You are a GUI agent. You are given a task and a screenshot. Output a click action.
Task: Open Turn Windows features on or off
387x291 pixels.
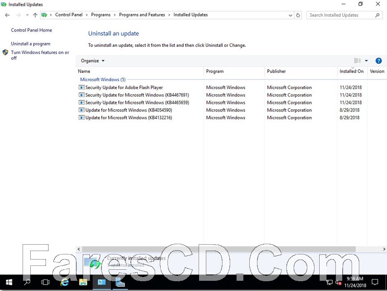coord(40,55)
